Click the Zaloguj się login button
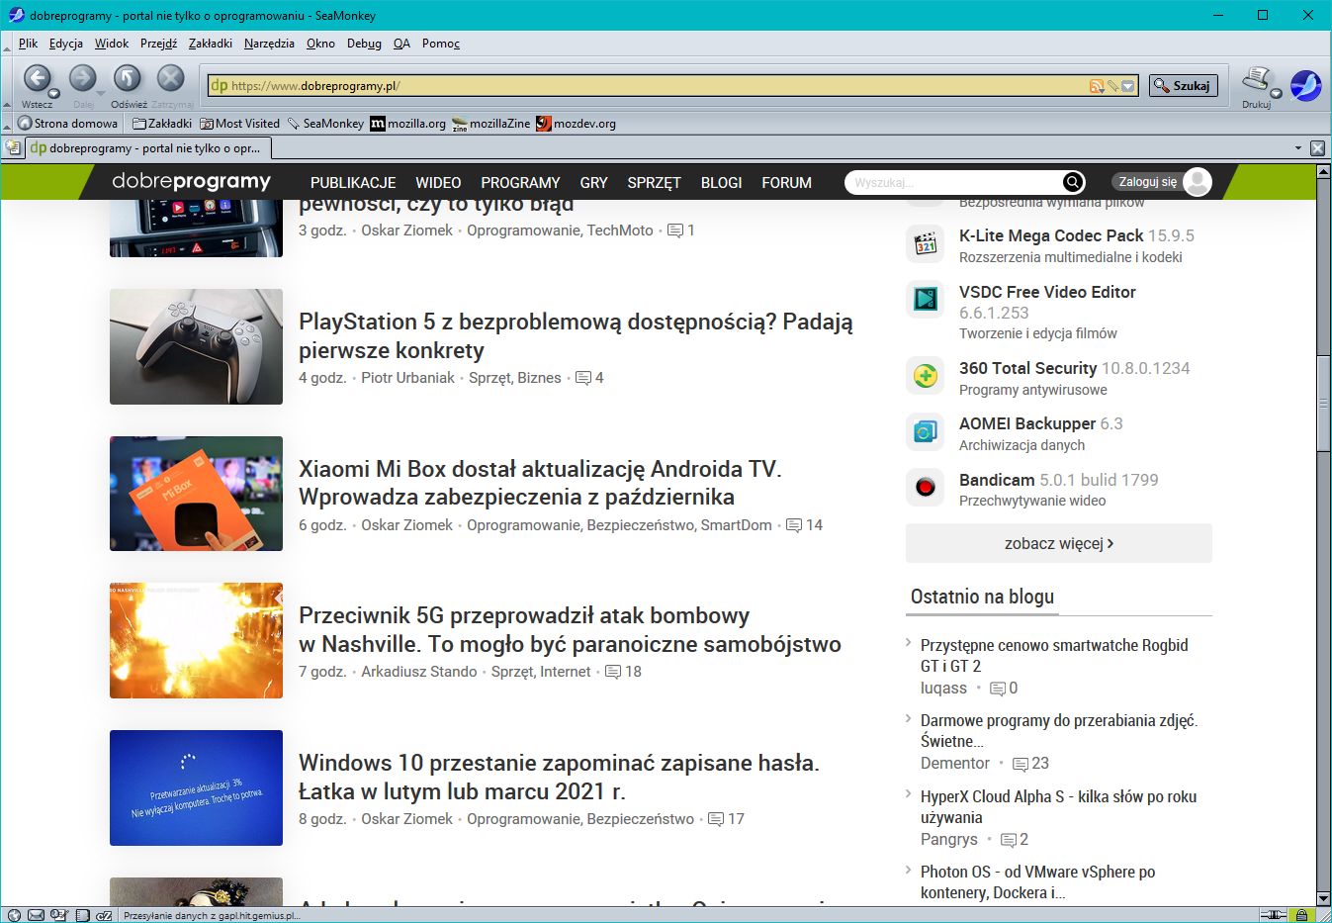This screenshot has width=1332, height=923. [x=1147, y=182]
